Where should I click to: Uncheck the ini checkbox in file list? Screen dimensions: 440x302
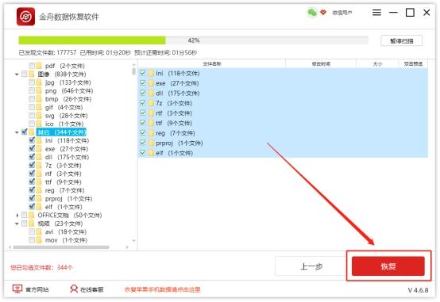point(143,73)
